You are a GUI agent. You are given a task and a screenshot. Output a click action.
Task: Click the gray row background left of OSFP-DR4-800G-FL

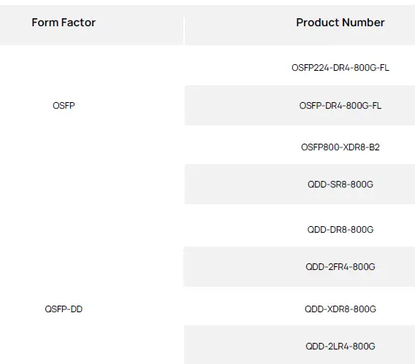(x=241, y=106)
